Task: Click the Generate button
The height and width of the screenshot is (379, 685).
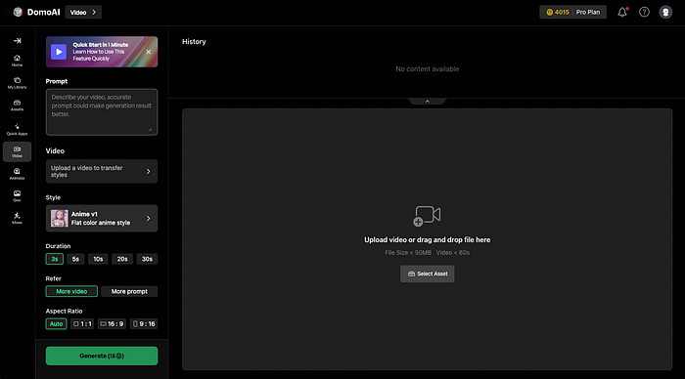Action: 102,356
